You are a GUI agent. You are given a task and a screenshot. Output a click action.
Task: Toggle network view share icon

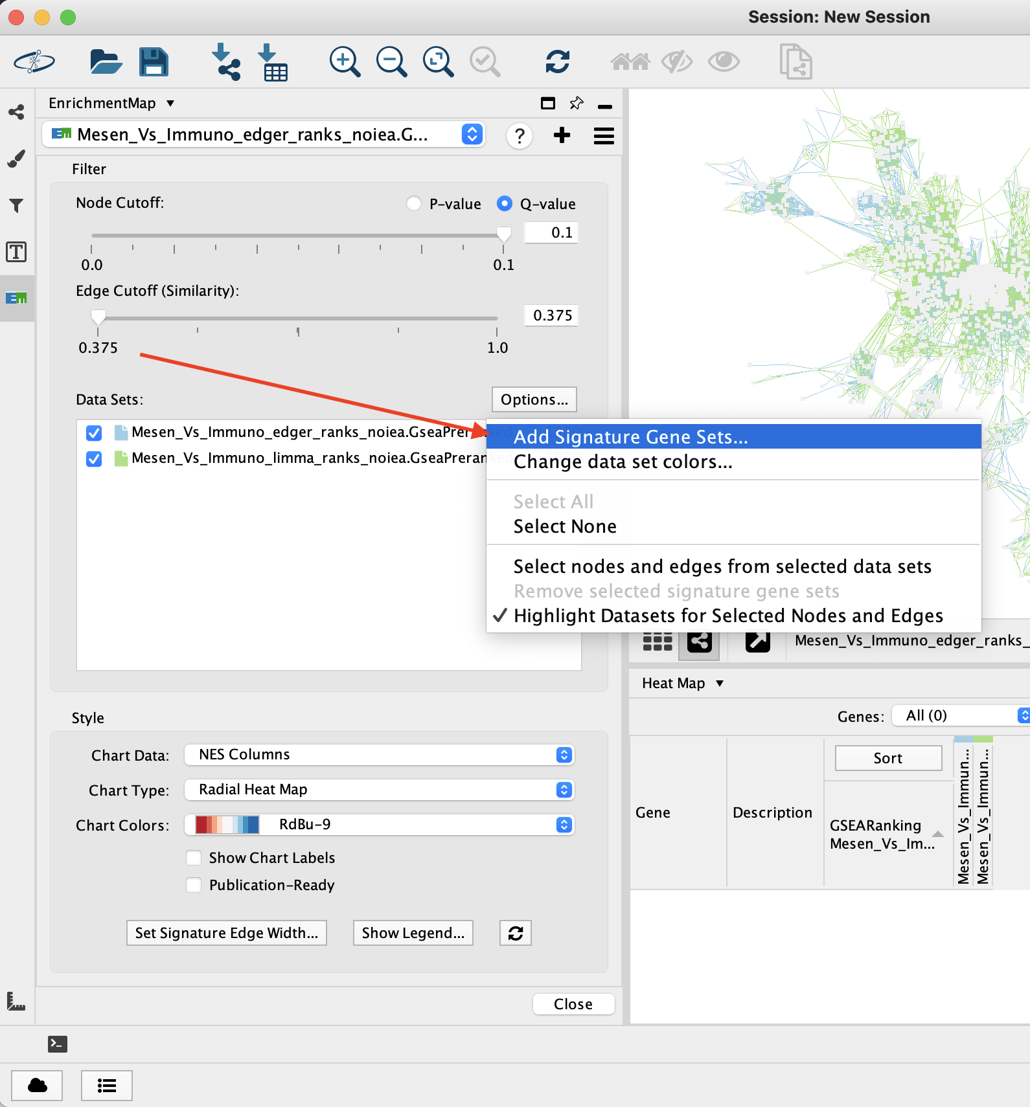pos(699,642)
